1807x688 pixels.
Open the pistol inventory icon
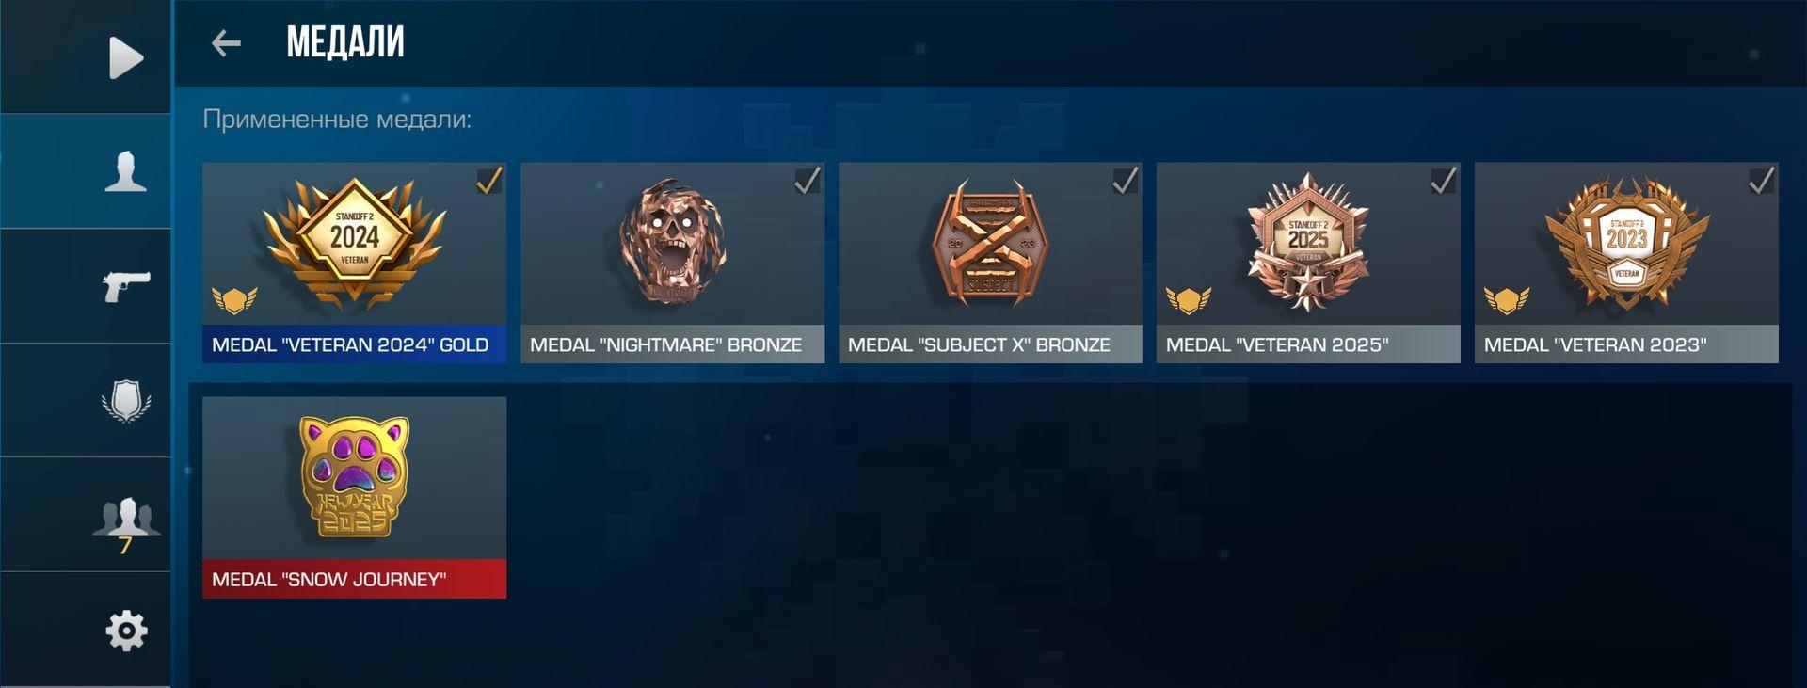[x=126, y=285]
